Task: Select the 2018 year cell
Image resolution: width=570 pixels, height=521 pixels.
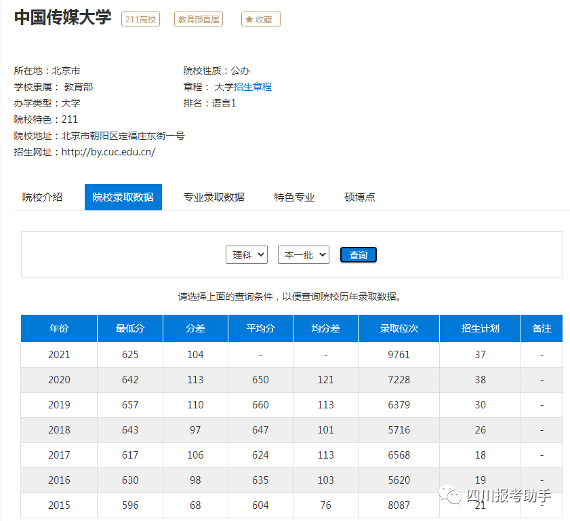Action: coord(59,430)
